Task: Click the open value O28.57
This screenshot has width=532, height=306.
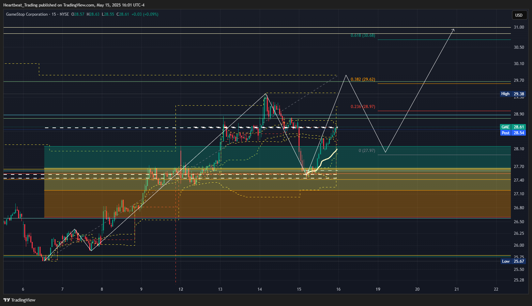Action: click(x=78, y=14)
